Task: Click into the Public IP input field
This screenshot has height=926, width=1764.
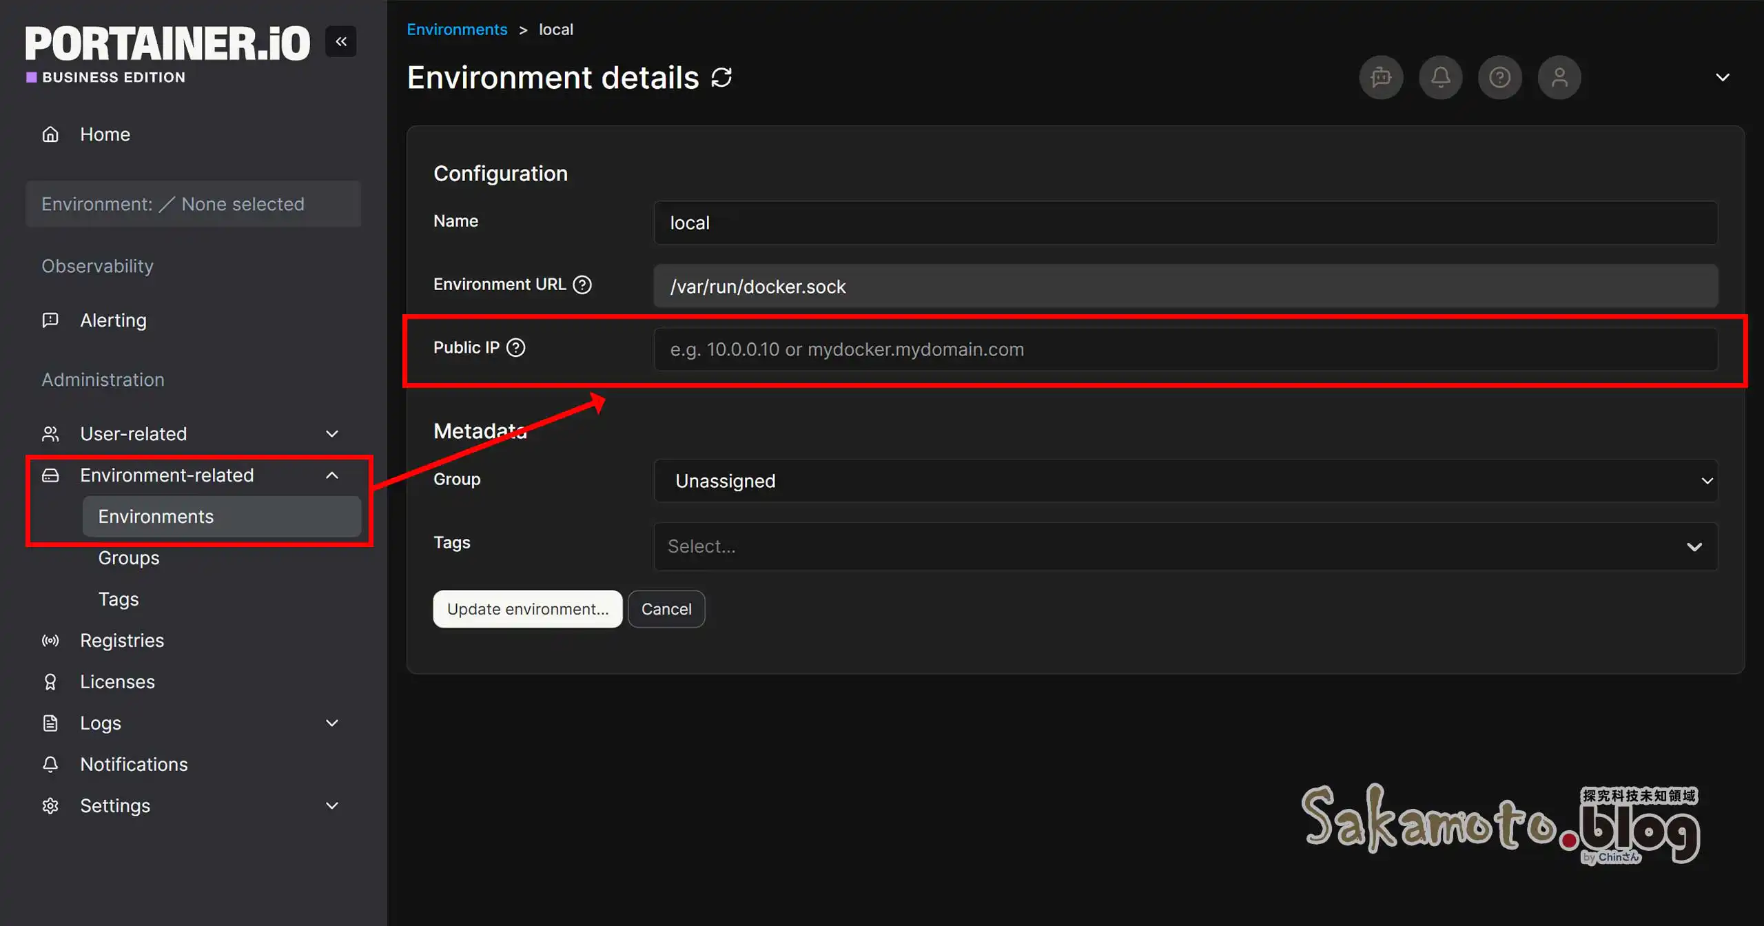Action: (1185, 349)
